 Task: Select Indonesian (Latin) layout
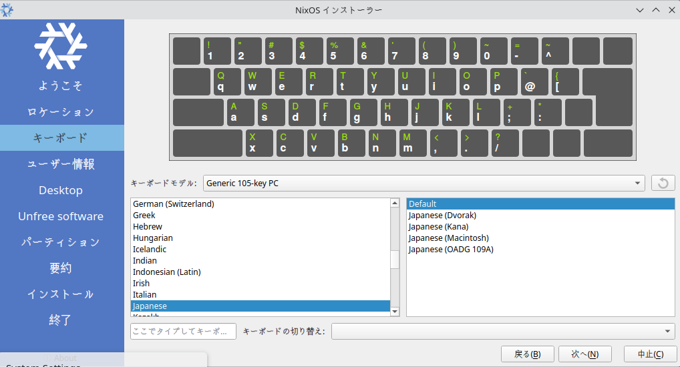(261, 272)
